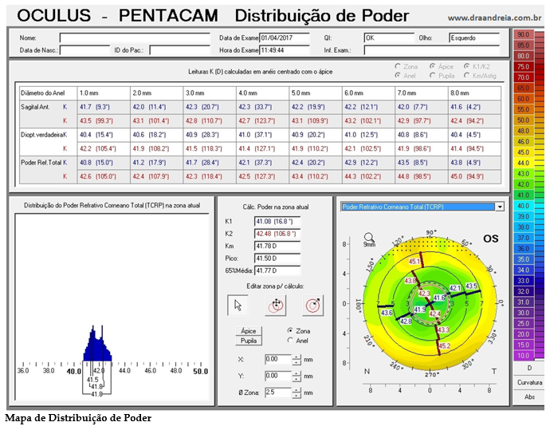Click the Olho field showing Esquerdo

[474, 37]
